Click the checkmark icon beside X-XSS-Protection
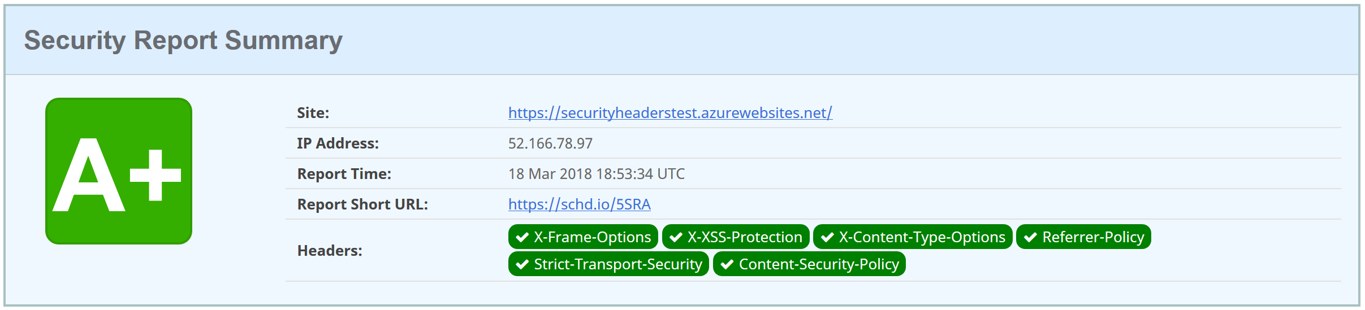Viewport: 1365px width, 310px height. click(676, 237)
